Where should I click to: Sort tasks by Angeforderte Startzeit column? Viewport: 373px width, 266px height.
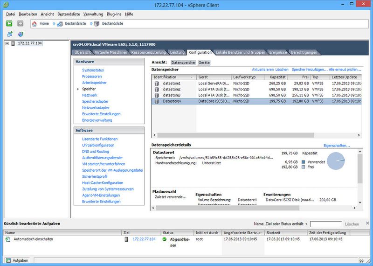pyautogui.click(x=242, y=233)
